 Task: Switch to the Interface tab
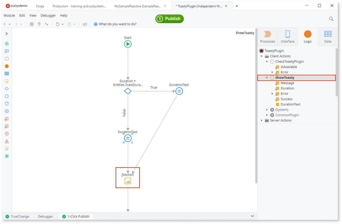[x=287, y=37]
